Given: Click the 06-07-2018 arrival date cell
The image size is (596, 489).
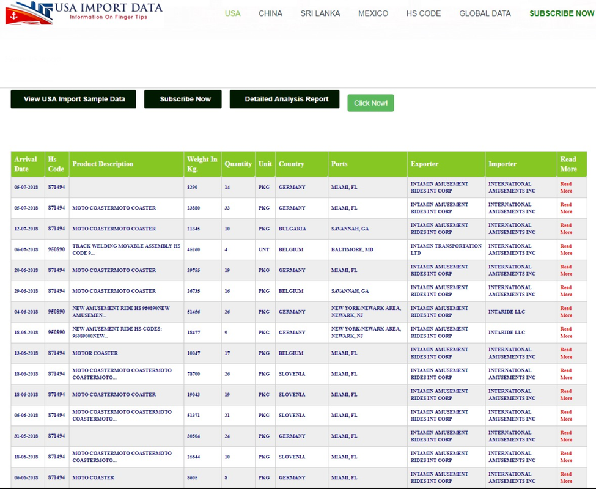Looking at the screenshot, I should click(x=26, y=249).
